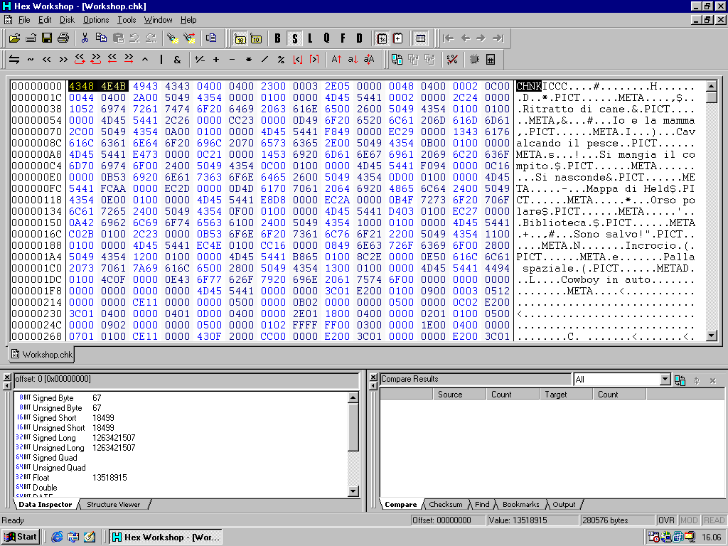The height and width of the screenshot is (546, 728).
Task: Switch to the Checksum tab
Action: (x=446, y=505)
